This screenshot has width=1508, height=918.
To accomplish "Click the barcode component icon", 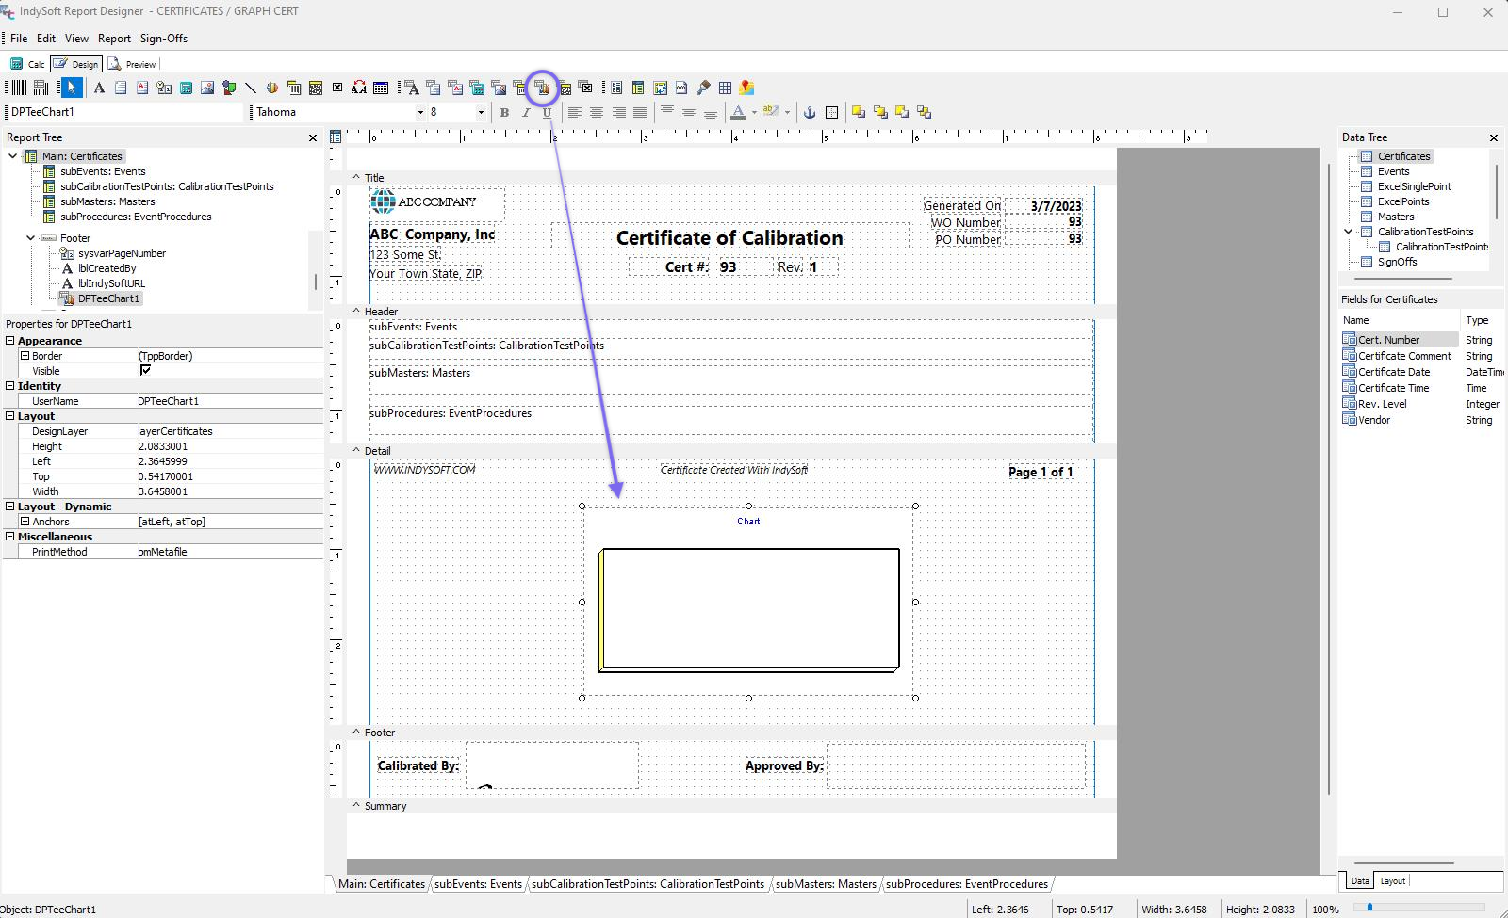I will click(x=19, y=88).
